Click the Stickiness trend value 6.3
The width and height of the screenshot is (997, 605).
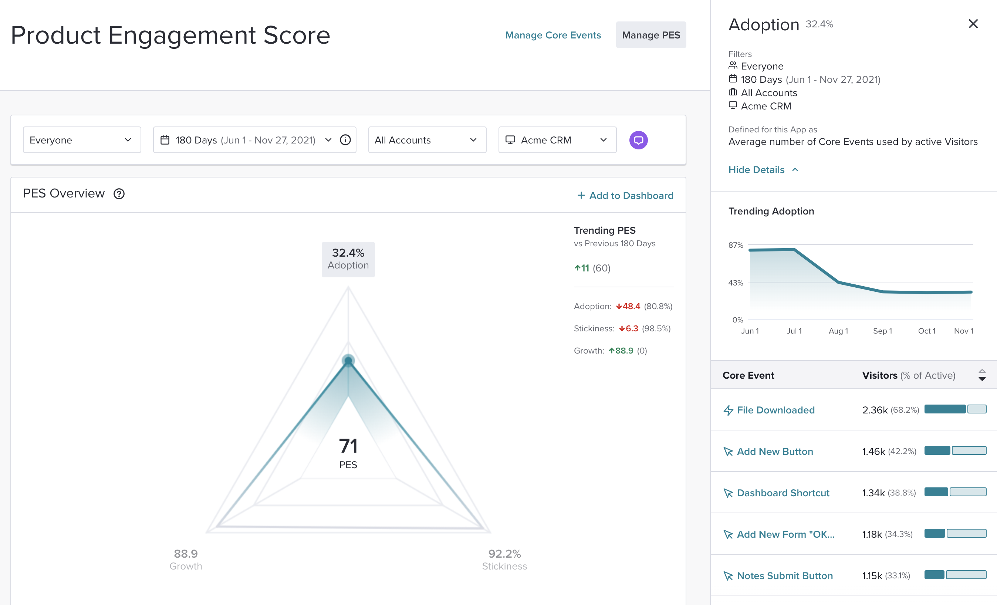click(x=628, y=329)
